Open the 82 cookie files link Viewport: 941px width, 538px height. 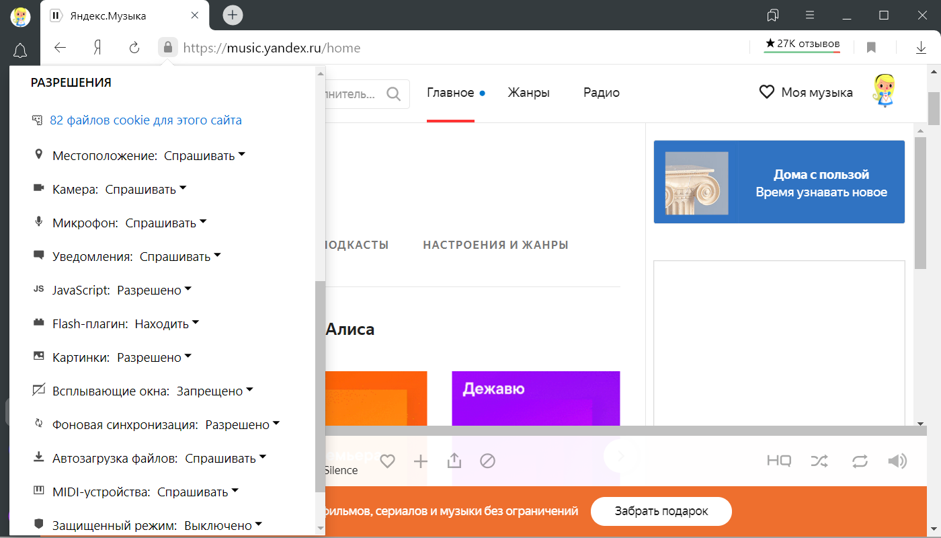(x=145, y=120)
